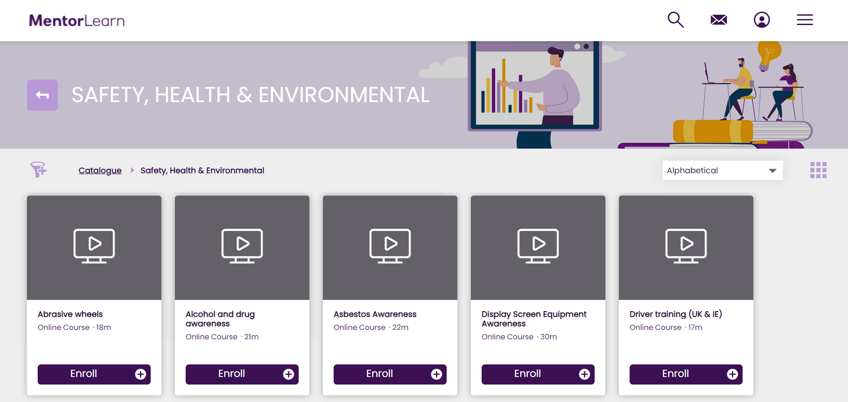Open the messages envelope icon
The width and height of the screenshot is (848, 402).
coord(718,20)
